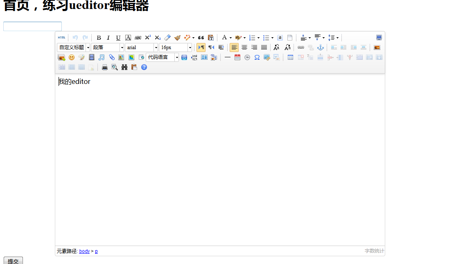Open editor help
The height and width of the screenshot is (264, 454).
144,67
